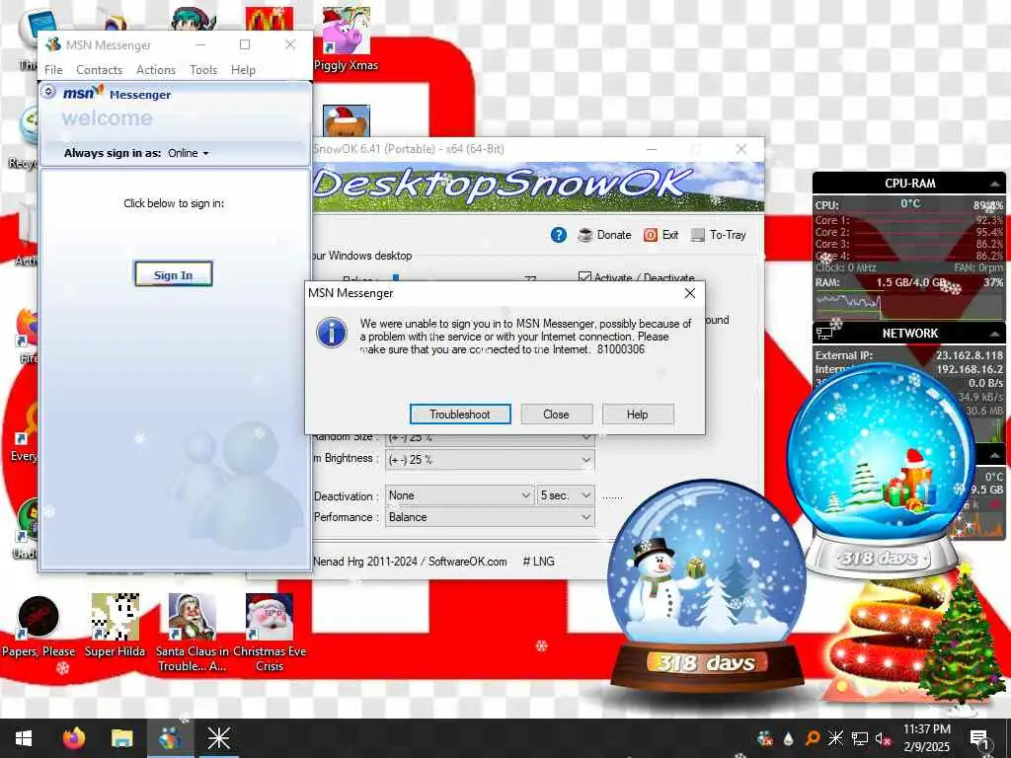
Task: Click the Santa Claus in Trouble desktop icon
Action: 192,633
